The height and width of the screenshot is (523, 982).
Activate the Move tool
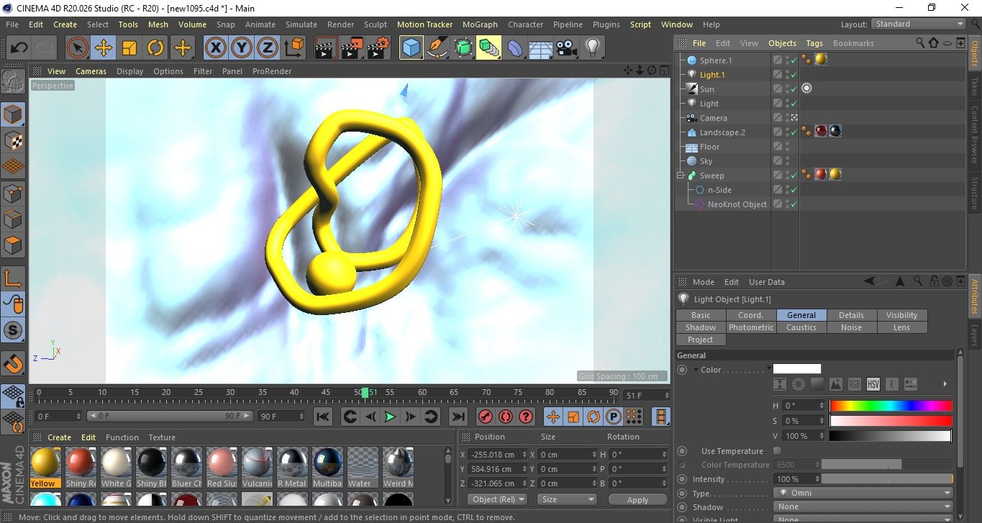pyautogui.click(x=104, y=48)
